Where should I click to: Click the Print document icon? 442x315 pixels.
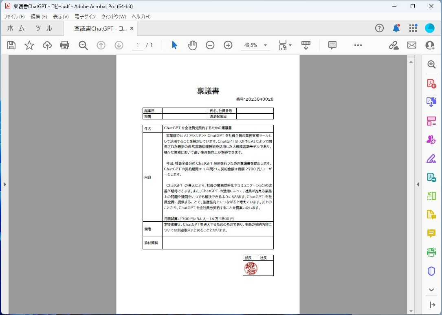[x=65, y=45]
